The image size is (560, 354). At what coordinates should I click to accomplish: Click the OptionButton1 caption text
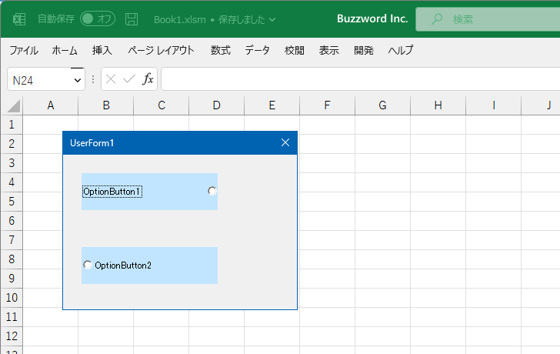click(112, 192)
